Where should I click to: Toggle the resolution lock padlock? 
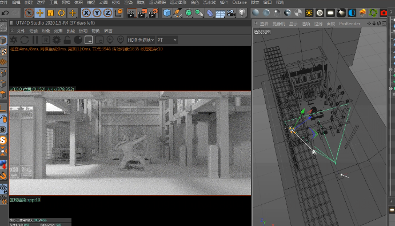pyautogui.click(x=67, y=40)
